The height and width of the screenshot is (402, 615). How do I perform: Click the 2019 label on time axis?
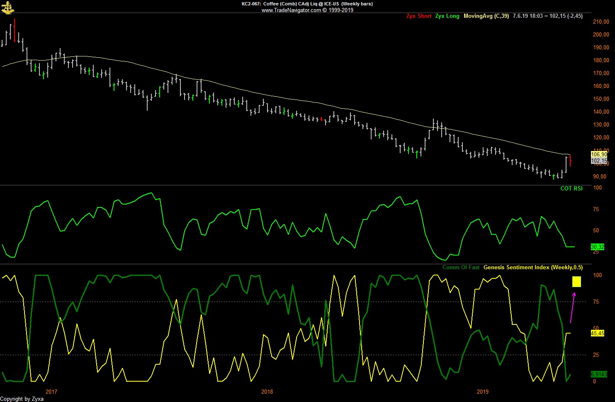483,392
